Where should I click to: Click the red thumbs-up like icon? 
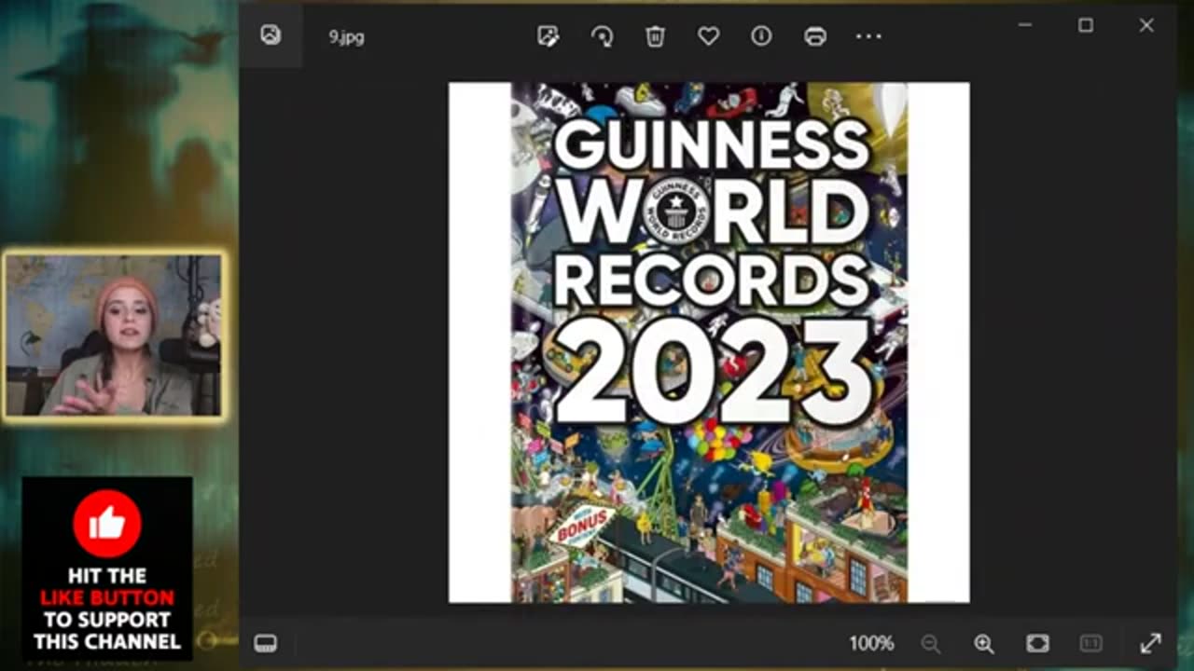(107, 524)
